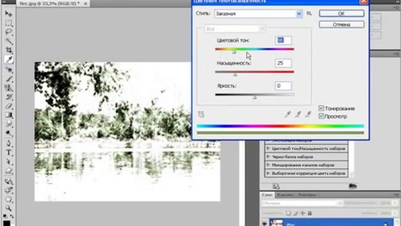402x226 pixels.
Task: Open the Layers panel flyout menu
Action: (x=396, y=195)
